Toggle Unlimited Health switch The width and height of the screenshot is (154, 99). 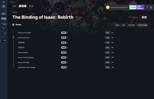coord(64,33)
